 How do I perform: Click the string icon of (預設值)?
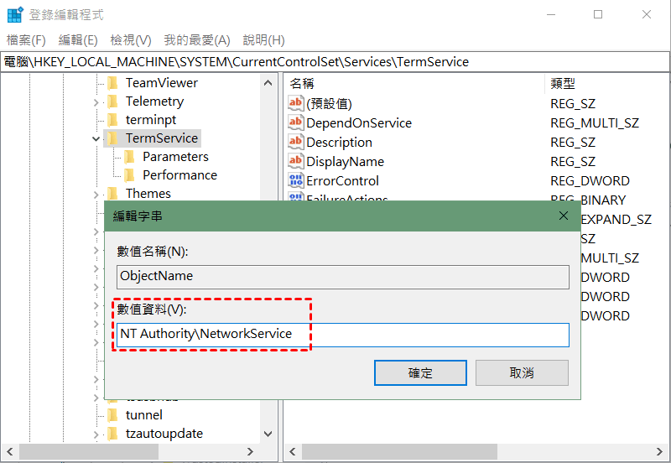coord(296,103)
